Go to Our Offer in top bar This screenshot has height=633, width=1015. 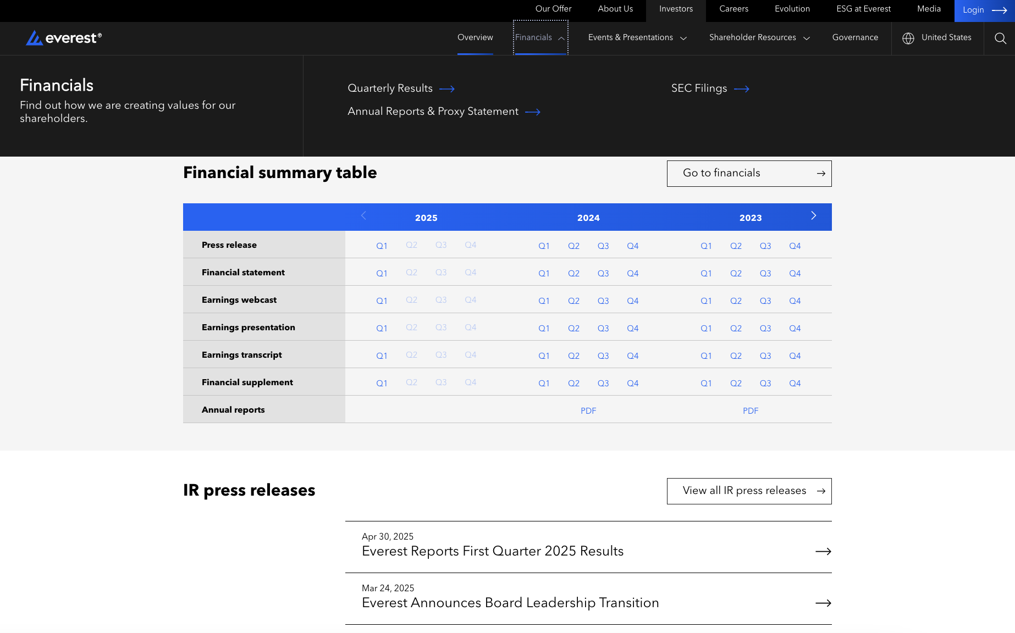[x=553, y=9]
